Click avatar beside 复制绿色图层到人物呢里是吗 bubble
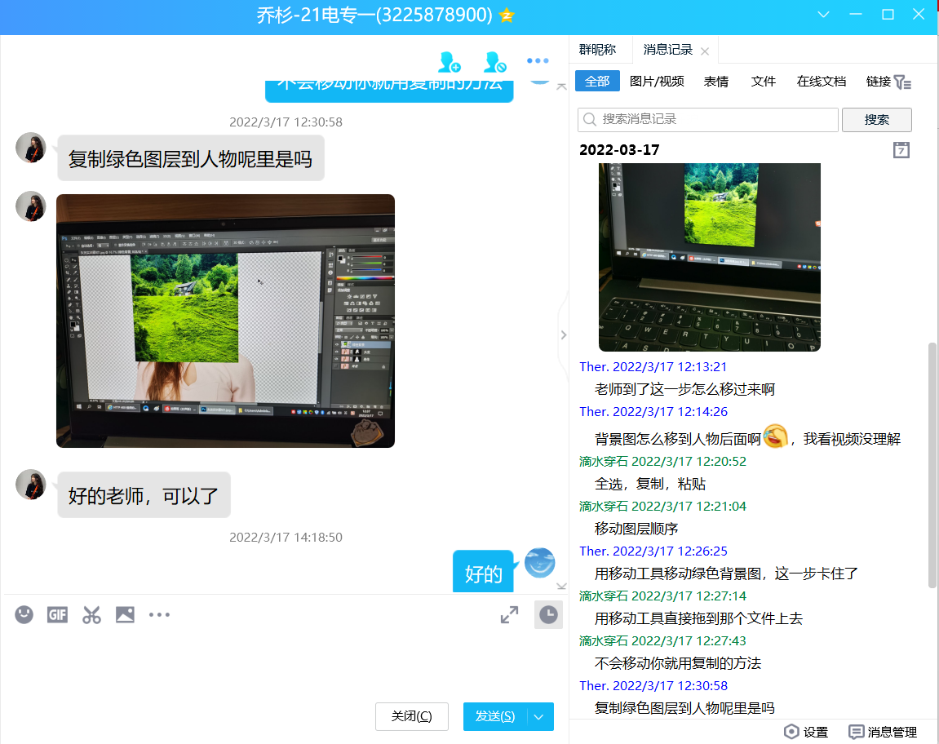 tap(30, 148)
